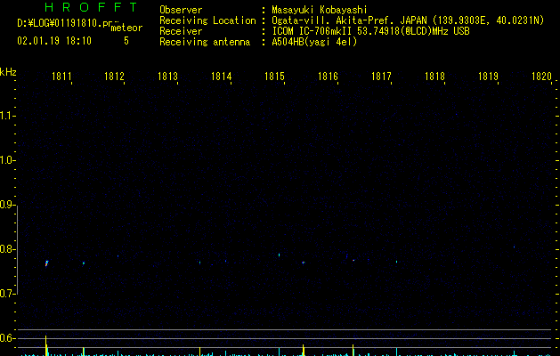Image resolution: width=560 pixels, height=356 pixels.
Task: Click the 1814 time axis label
Action: point(222,77)
